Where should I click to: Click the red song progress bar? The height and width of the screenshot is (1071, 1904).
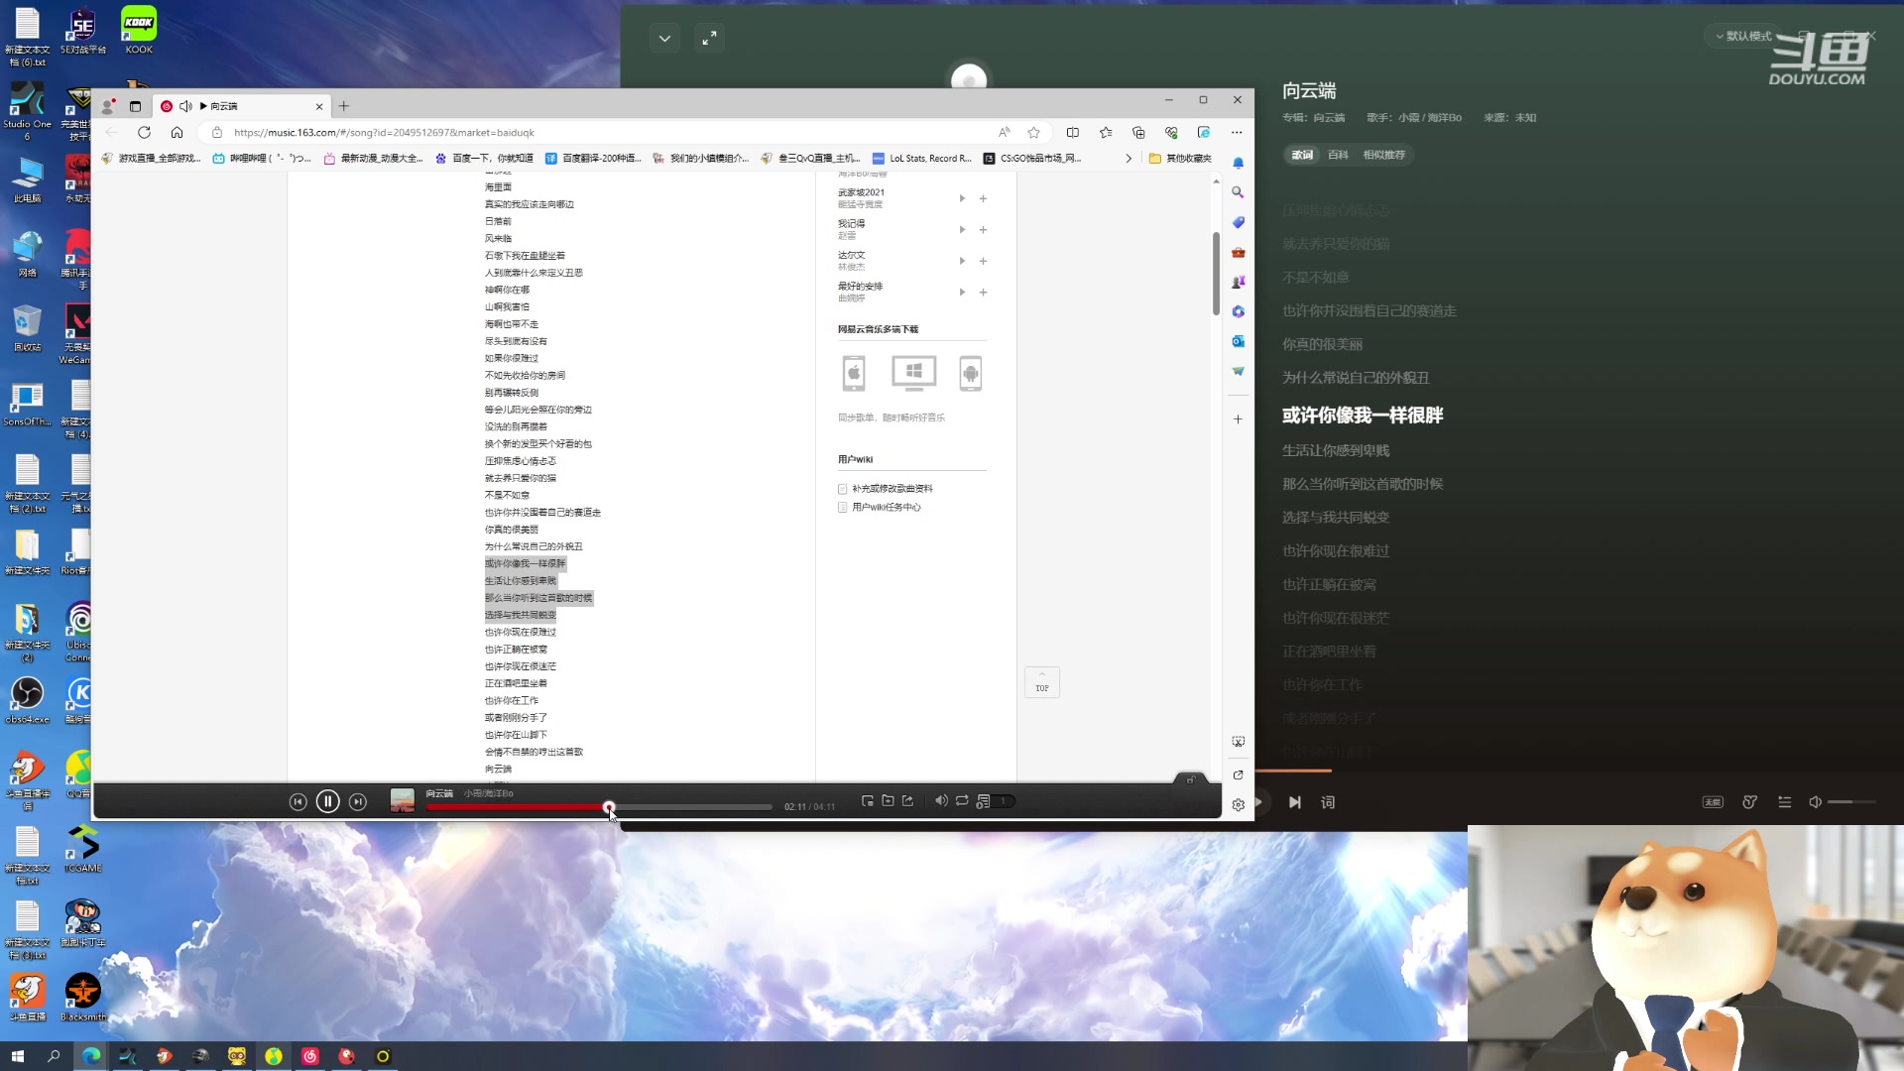(516, 807)
